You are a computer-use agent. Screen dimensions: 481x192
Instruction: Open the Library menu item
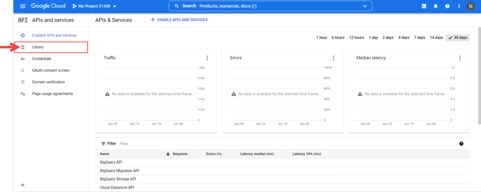[51, 47]
